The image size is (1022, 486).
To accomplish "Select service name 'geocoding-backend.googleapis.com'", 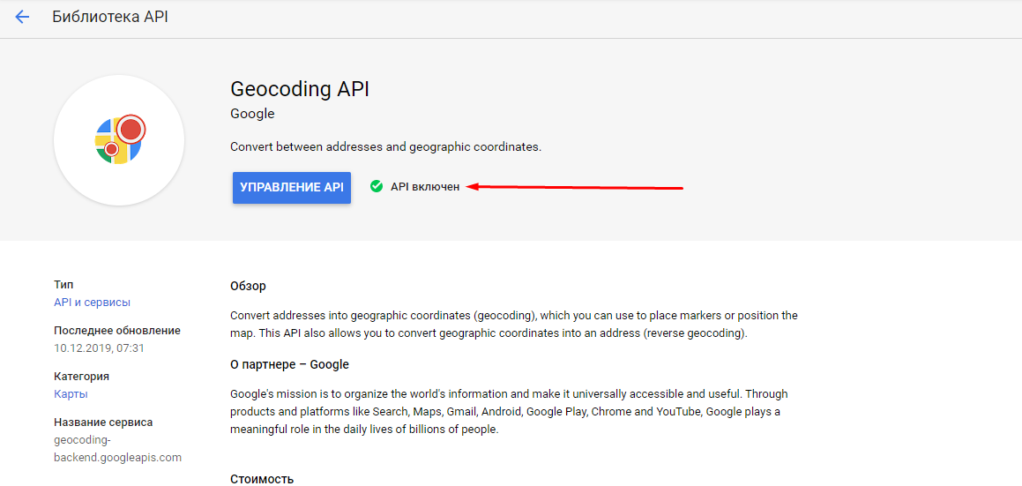I will [x=117, y=449].
